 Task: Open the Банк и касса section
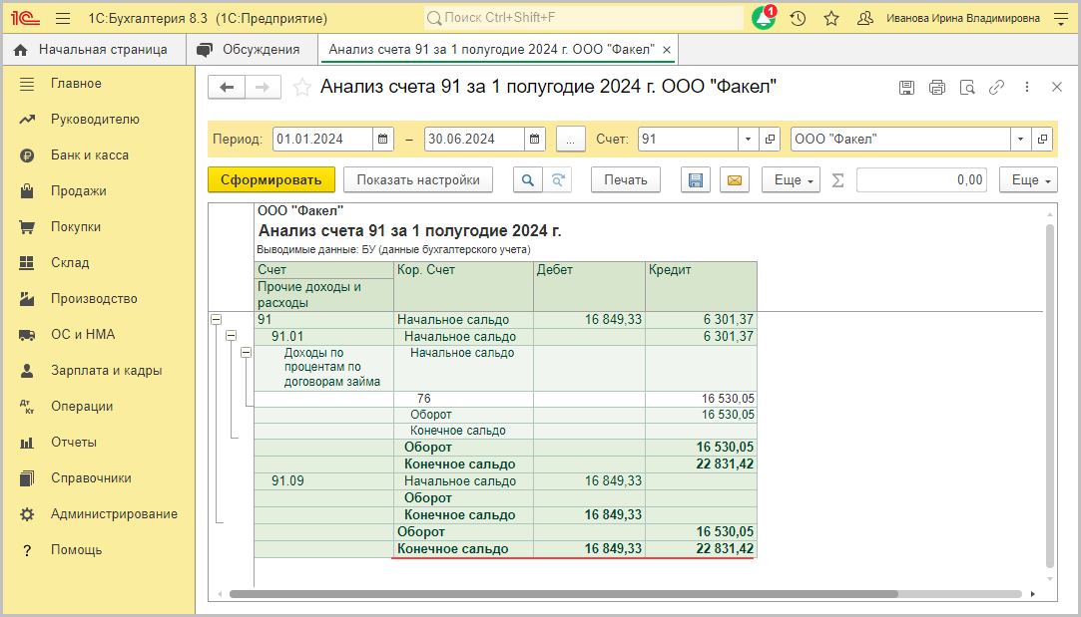[90, 155]
